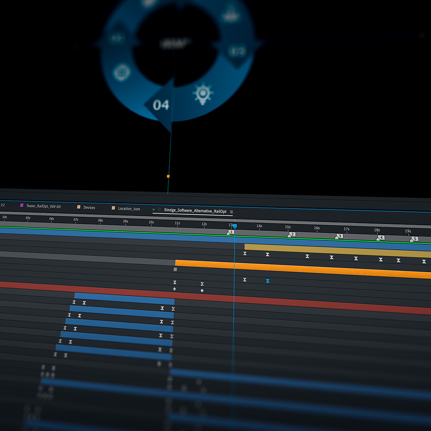This screenshot has width=431, height=431.
Task: Click the 11s label on the time ruler
Action: (177, 223)
